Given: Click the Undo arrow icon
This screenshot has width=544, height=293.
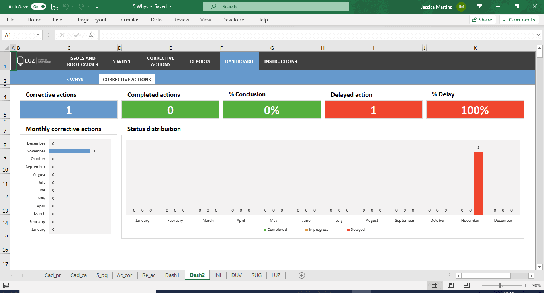Looking at the screenshot, I should click(66, 7).
